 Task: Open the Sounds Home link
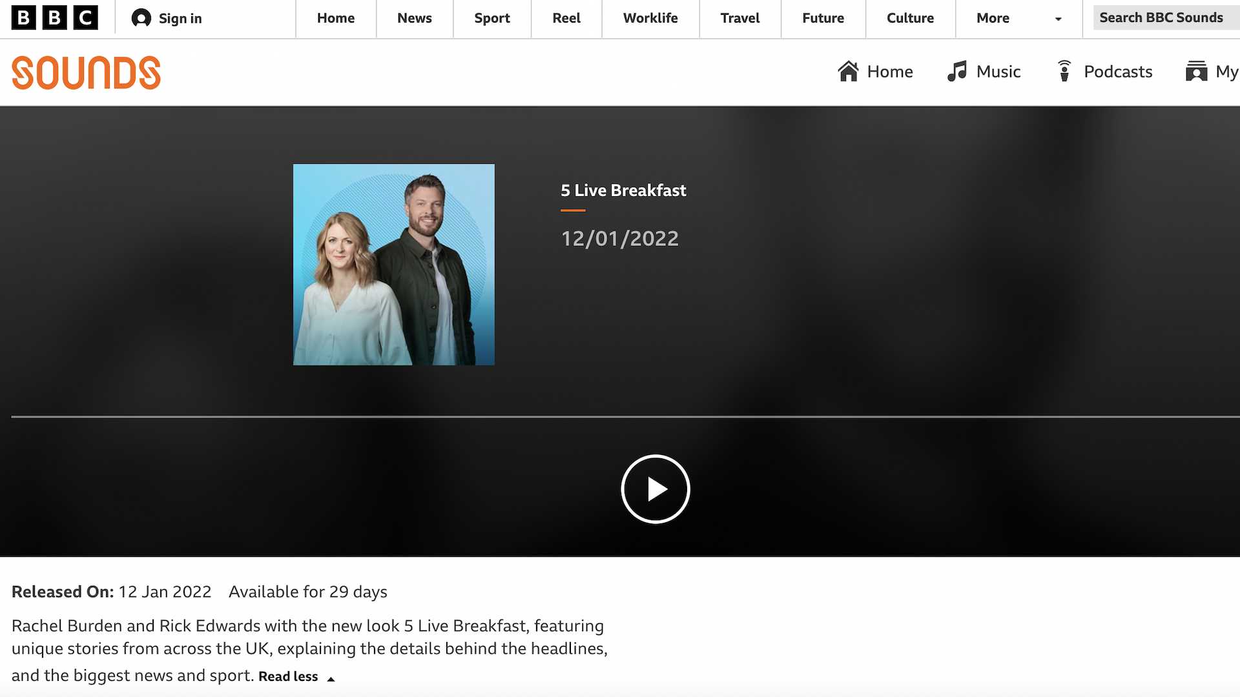(876, 71)
